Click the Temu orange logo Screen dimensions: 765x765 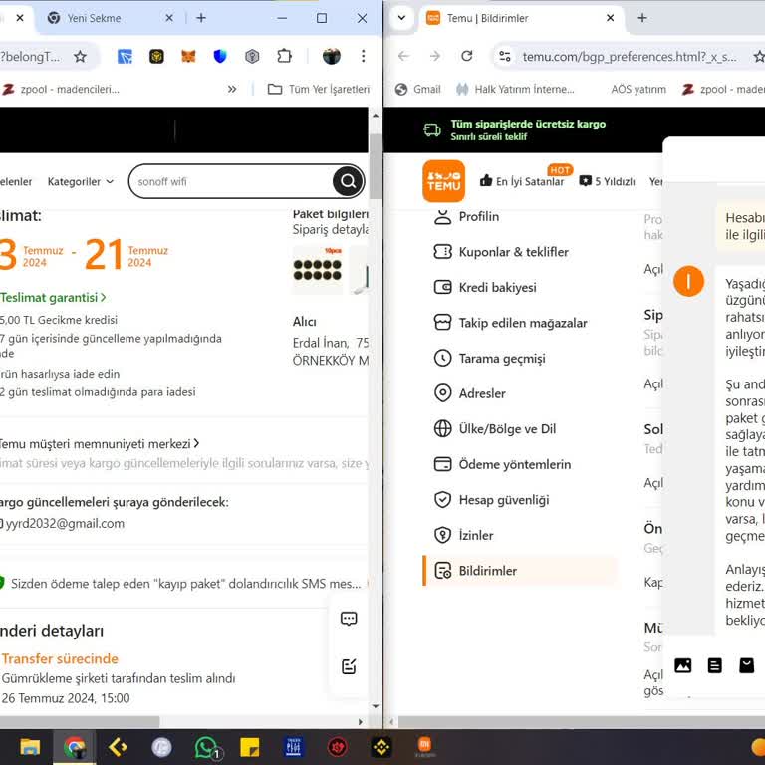coord(443,181)
